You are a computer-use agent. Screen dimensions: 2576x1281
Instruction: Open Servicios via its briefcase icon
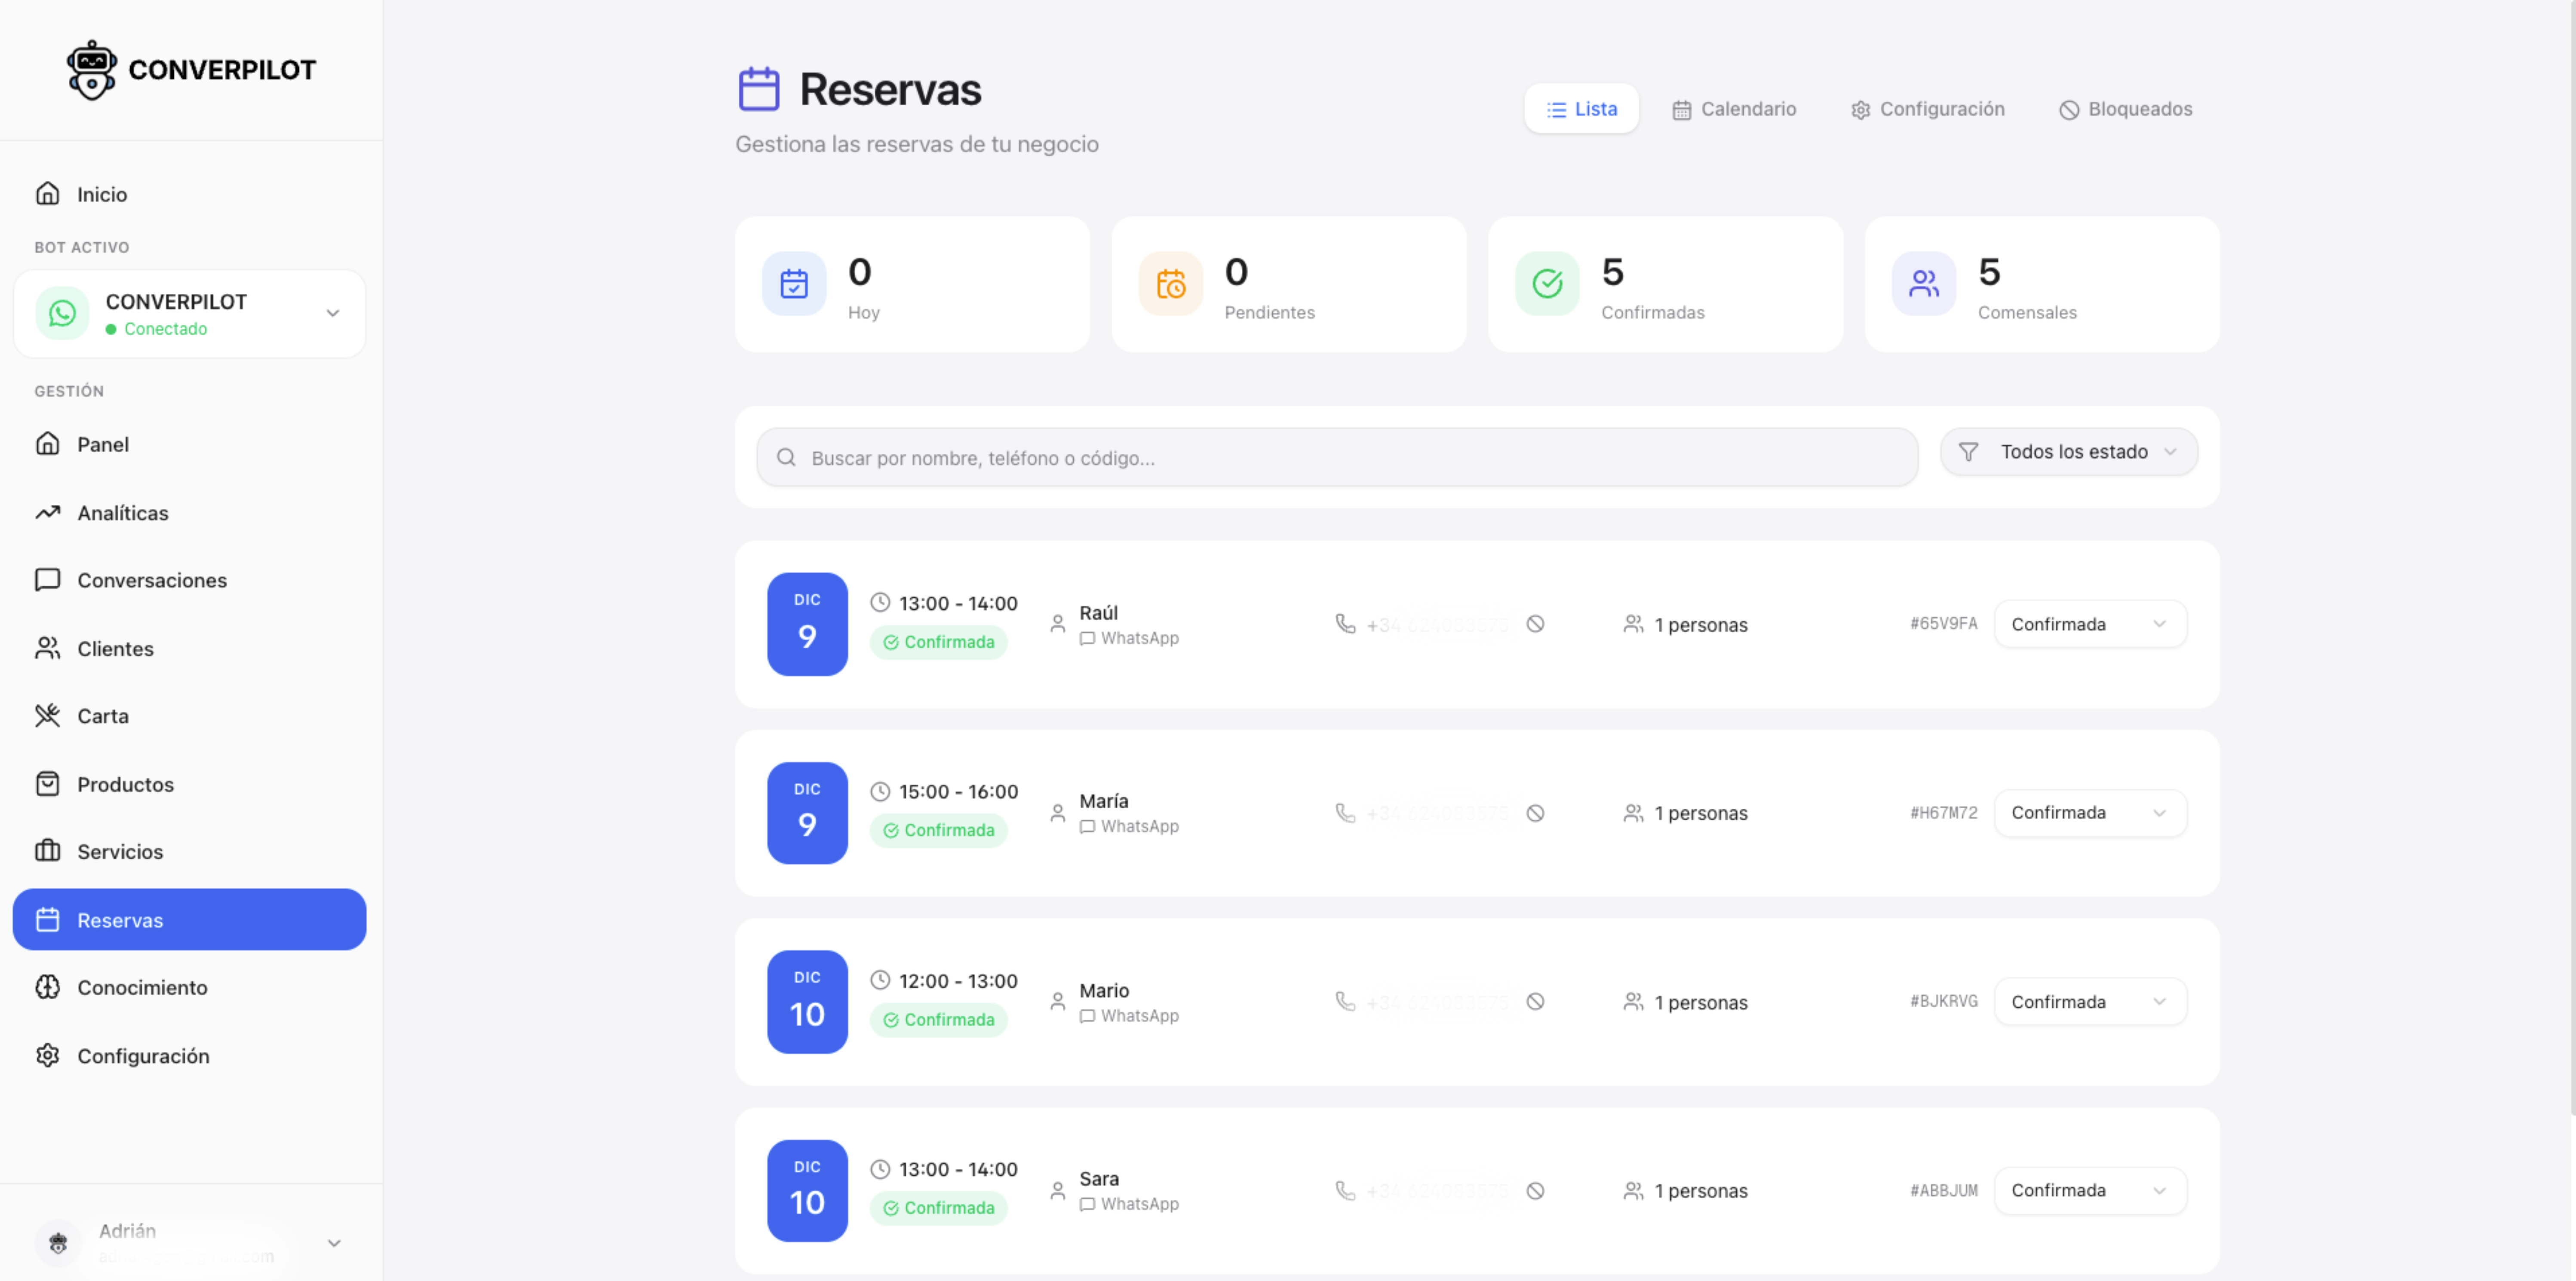pyautogui.click(x=48, y=851)
